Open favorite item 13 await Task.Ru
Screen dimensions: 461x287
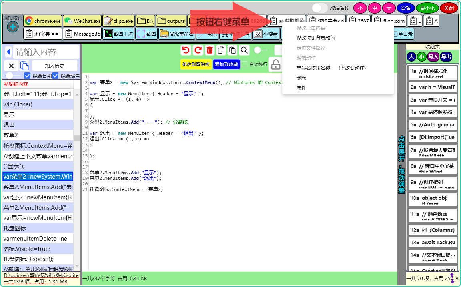point(433,243)
